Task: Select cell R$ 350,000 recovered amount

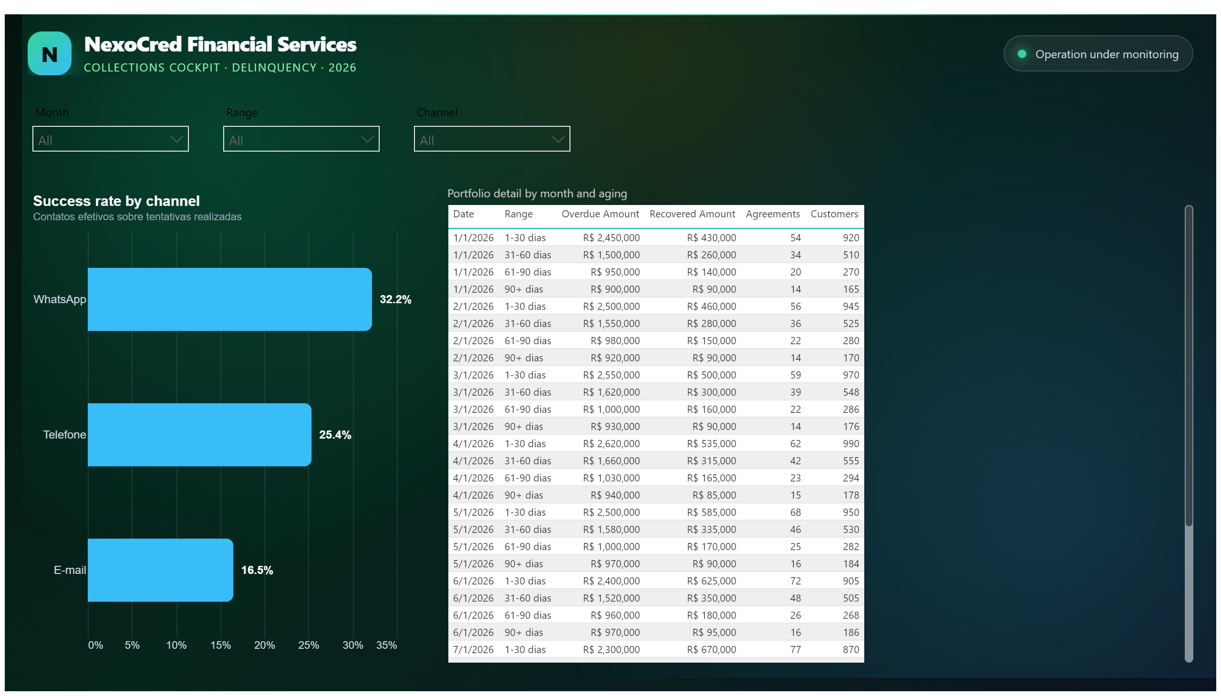Action: pos(711,598)
